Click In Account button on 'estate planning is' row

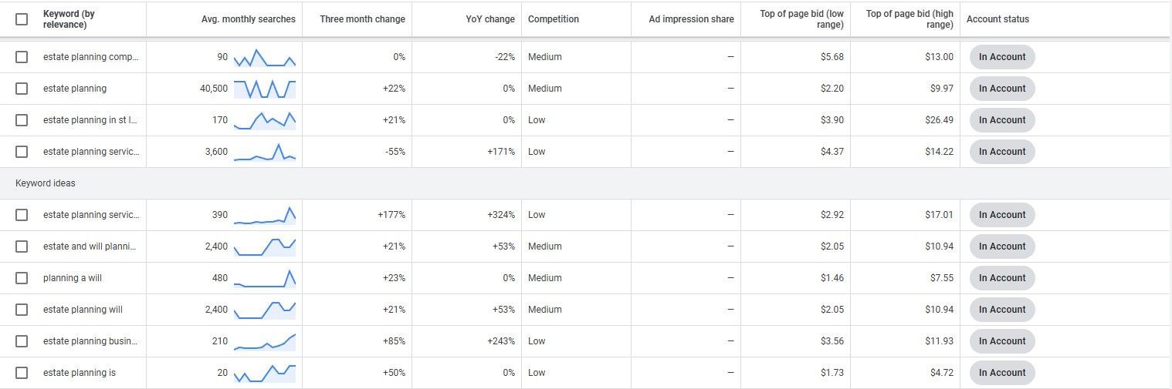pyautogui.click(x=1002, y=373)
